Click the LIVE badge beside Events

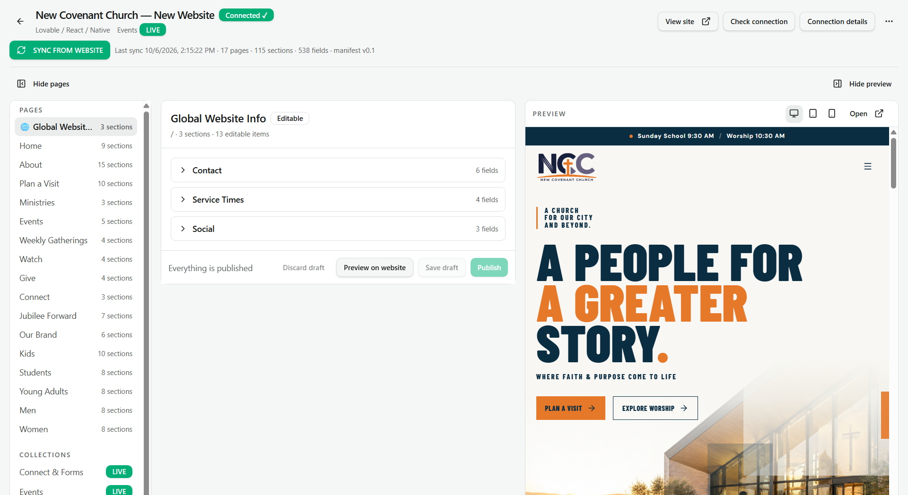click(153, 30)
